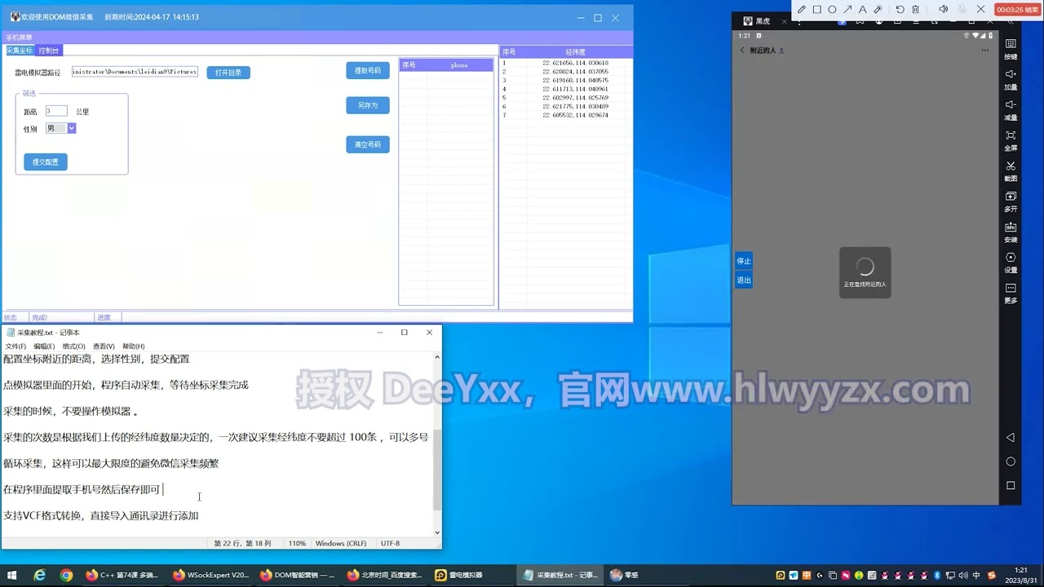Undo the last annotation
Screen dimensions: 1044x587
click(900, 10)
